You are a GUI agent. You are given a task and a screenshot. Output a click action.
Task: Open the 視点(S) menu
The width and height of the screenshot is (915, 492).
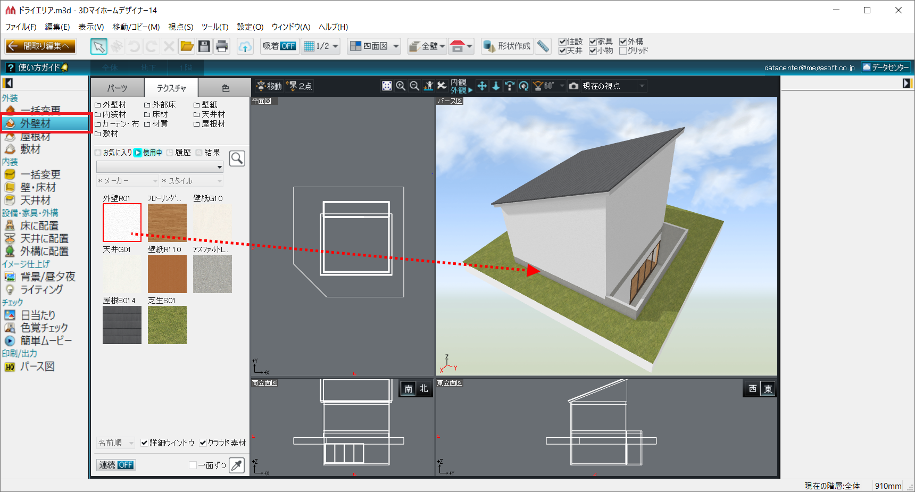tap(180, 27)
